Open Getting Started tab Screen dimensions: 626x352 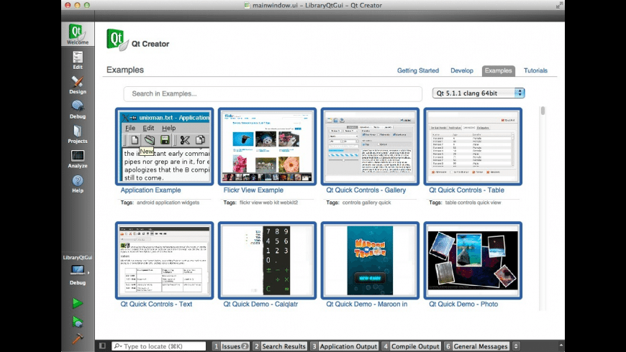pos(417,70)
